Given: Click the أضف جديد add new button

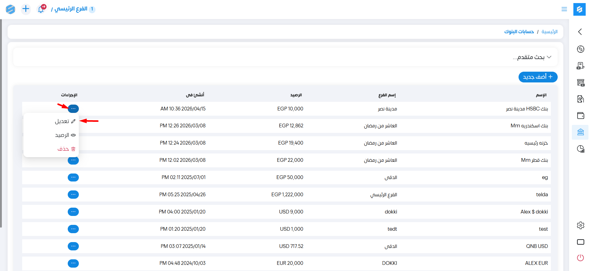Looking at the screenshot, I should coord(538,77).
